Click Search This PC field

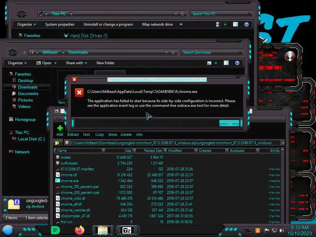click(x=221, y=14)
